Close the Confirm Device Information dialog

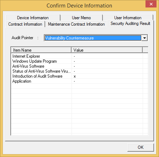pyautogui.click(x=151, y=4)
